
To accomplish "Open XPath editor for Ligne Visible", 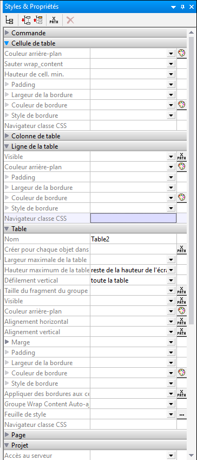I will [182, 157].
